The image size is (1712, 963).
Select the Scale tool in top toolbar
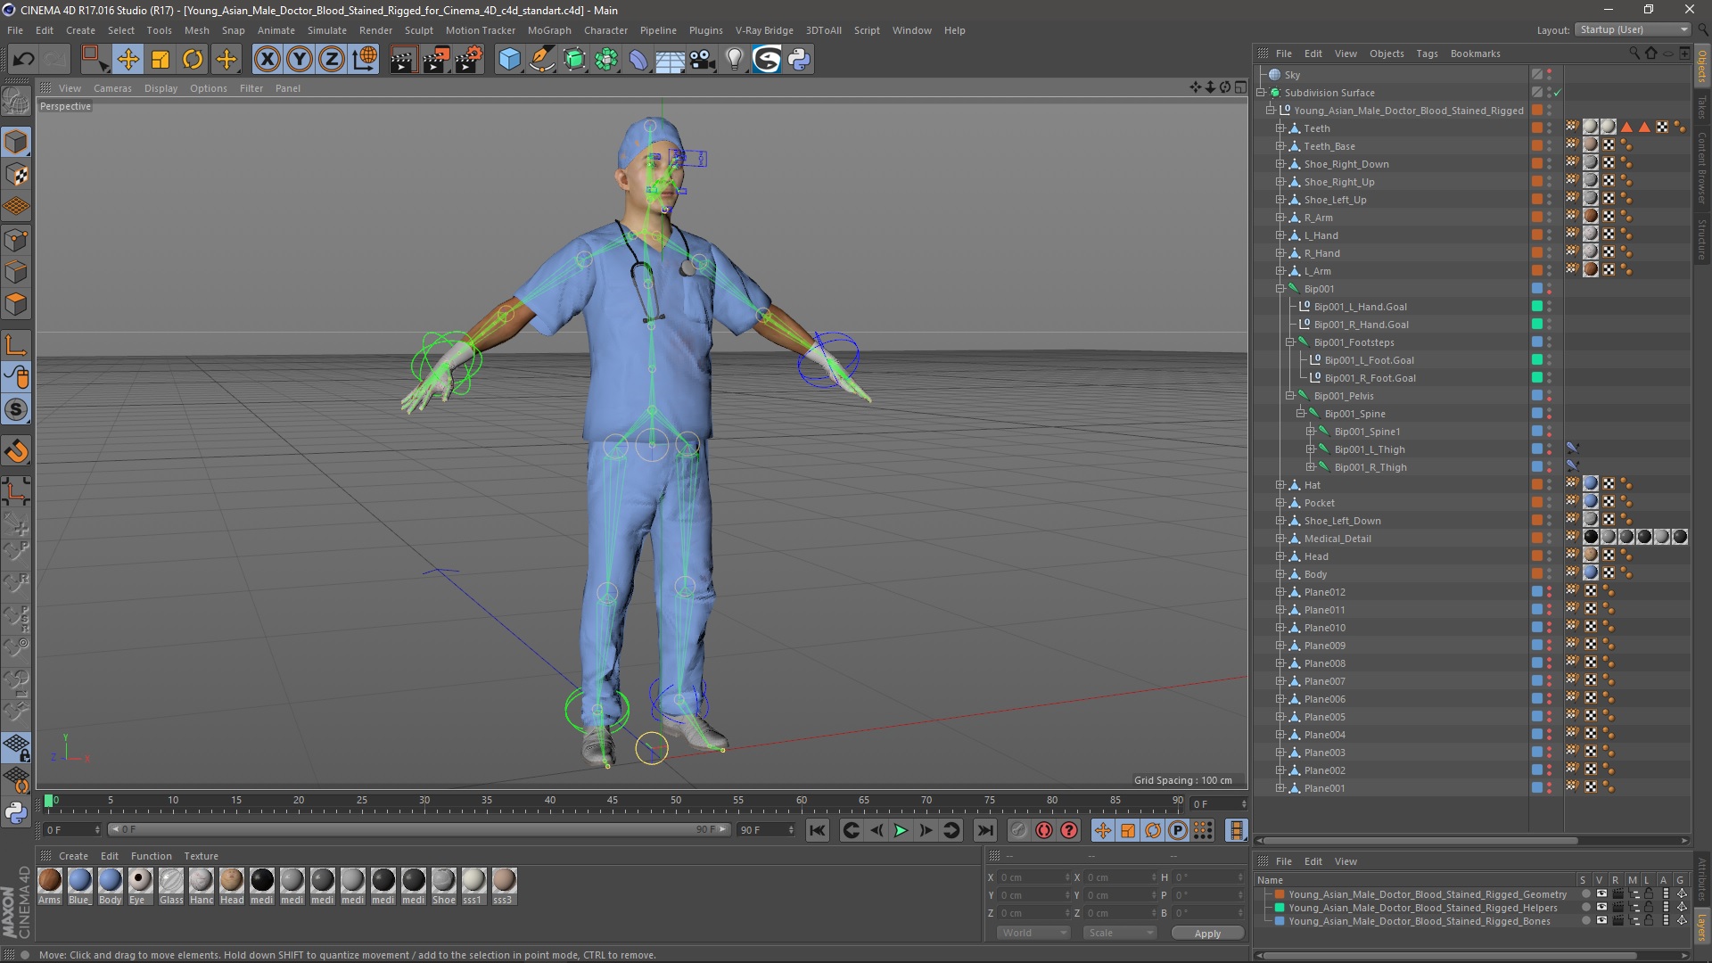(160, 60)
